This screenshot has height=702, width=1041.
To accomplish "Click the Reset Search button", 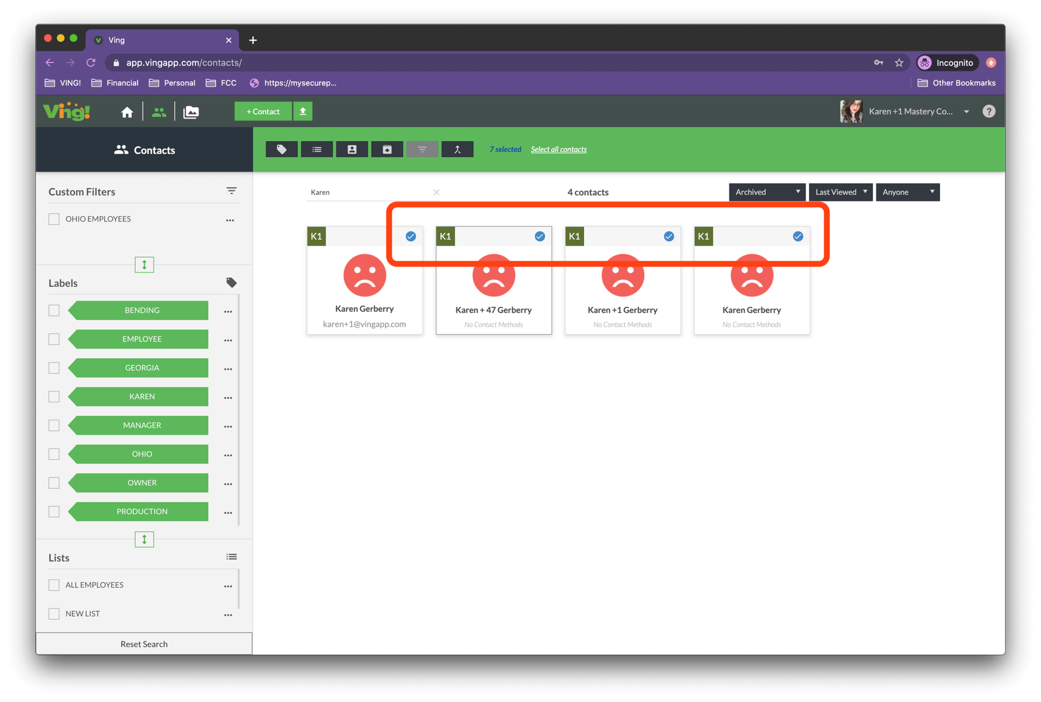I will coord(144,644).
